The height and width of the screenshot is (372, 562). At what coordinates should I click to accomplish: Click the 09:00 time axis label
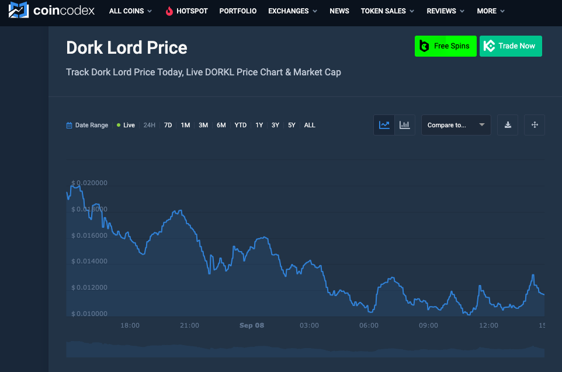tap(428, 325)
